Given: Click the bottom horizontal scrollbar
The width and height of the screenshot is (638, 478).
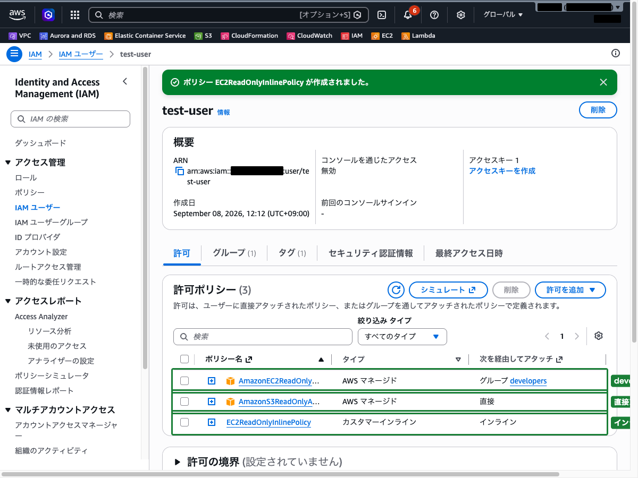Looking at the screenshot, I should click(281, 474).
